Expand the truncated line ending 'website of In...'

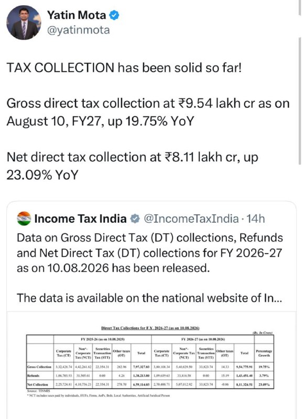pos(149,297)
